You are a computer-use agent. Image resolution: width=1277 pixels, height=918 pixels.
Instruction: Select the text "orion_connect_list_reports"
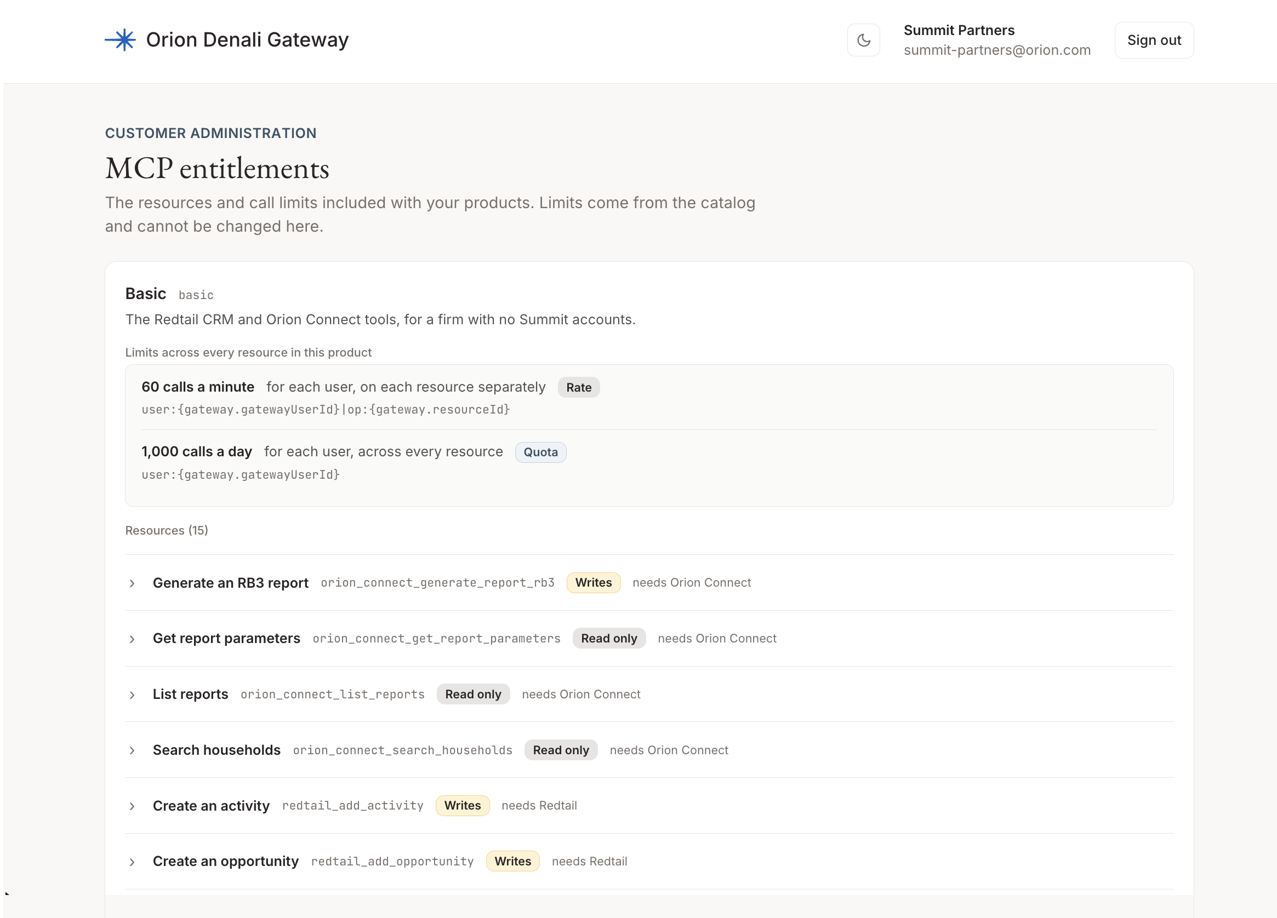(x=332, y=694)
